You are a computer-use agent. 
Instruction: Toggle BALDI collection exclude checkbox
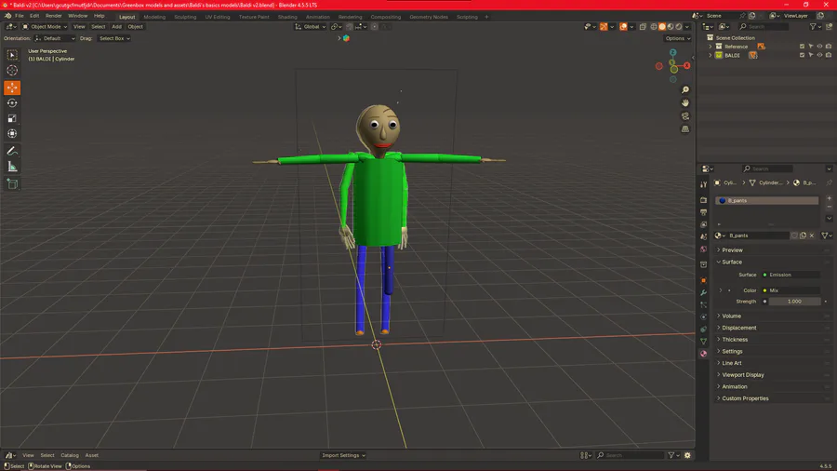[x=802, y=55]
